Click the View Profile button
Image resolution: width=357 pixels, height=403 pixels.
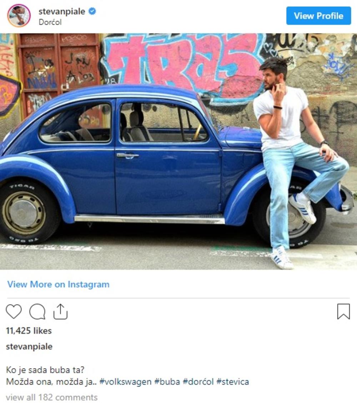[318, 16]
